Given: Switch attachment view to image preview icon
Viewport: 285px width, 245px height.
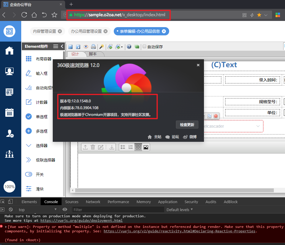Looking at the screenshot, I should [x=146, y=147].
